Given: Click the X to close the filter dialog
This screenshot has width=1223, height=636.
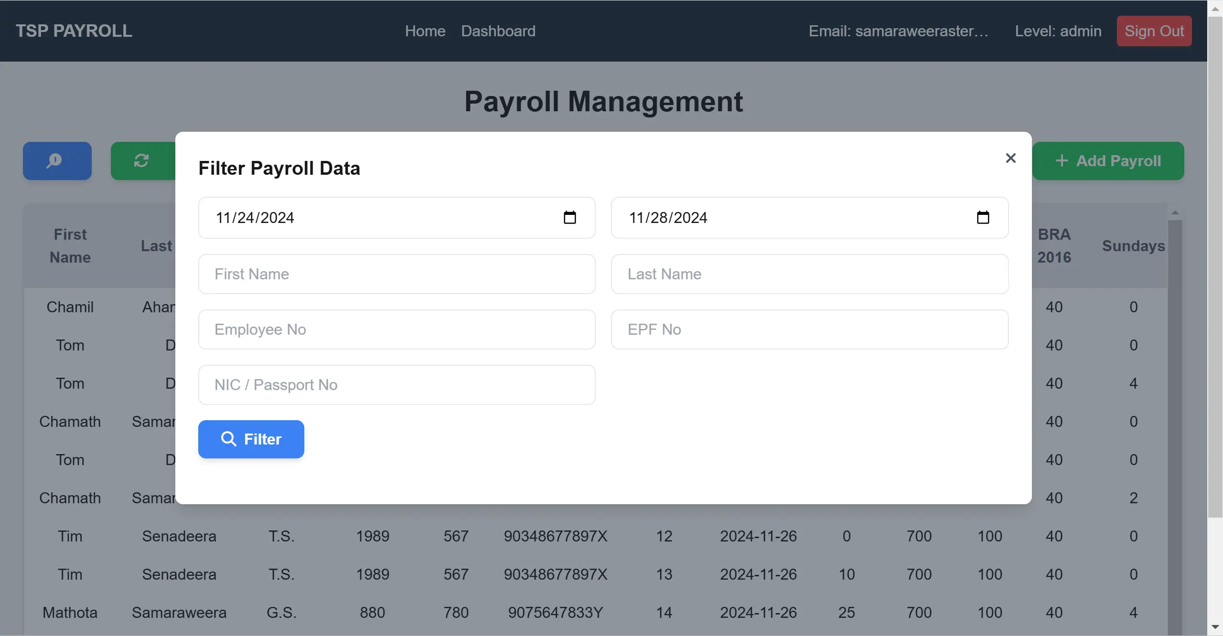Looking at the screenshot, I should pyautogui.click(x=1010, y=158).
